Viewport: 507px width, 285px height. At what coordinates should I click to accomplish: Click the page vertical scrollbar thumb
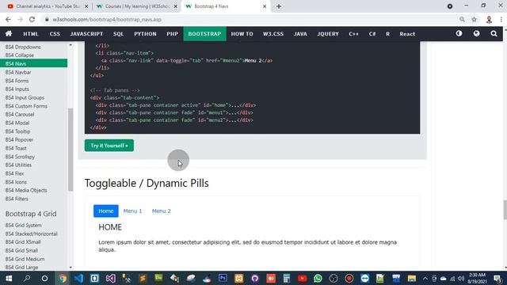pyautogui.click(x=505, y=210)
